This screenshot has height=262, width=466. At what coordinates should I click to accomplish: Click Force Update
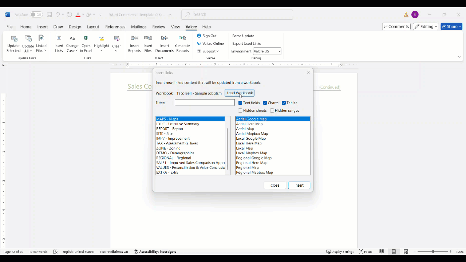point(243,36)
